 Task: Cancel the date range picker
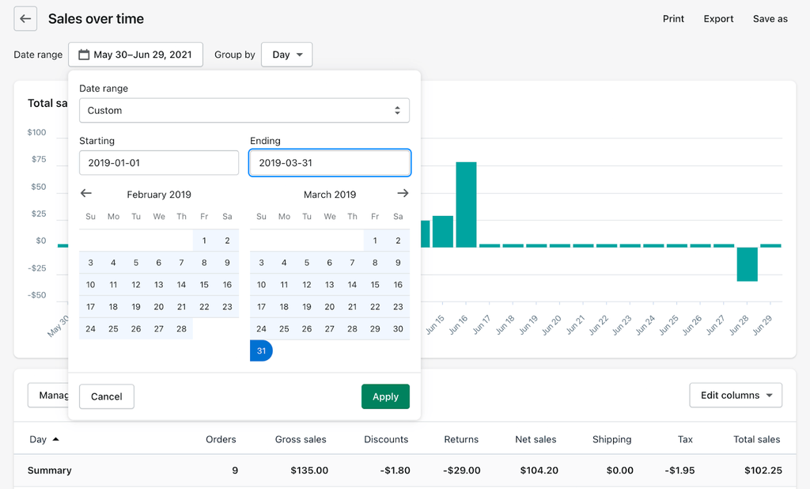(107, 396)
